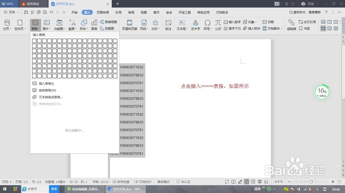Open Windows Start button

tap(4, 189)
